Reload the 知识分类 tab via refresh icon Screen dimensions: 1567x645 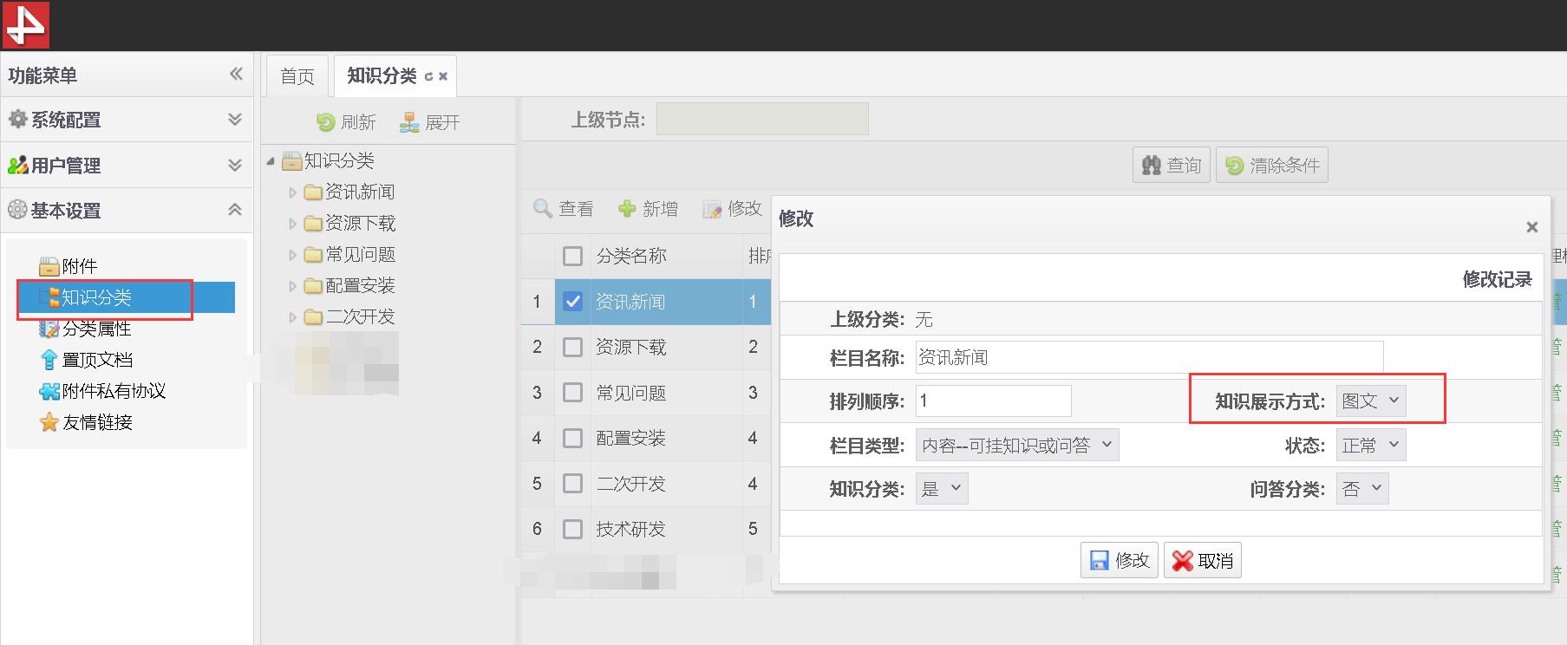pos(428,76)
